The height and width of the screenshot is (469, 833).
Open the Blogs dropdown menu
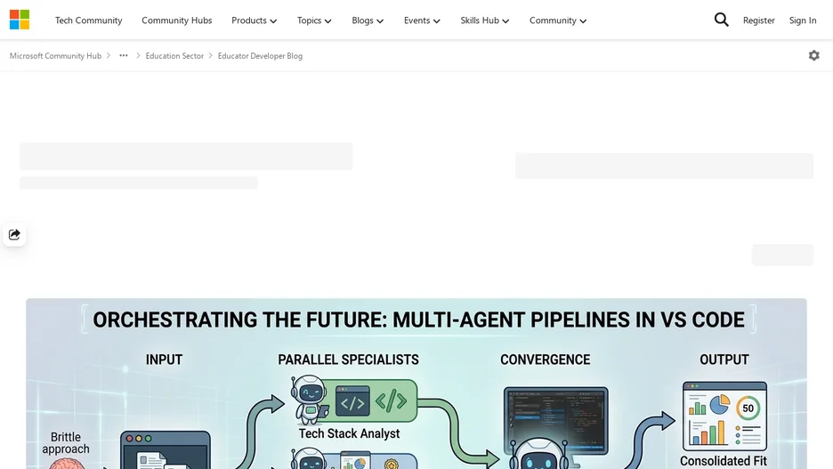tap(368, 20)
